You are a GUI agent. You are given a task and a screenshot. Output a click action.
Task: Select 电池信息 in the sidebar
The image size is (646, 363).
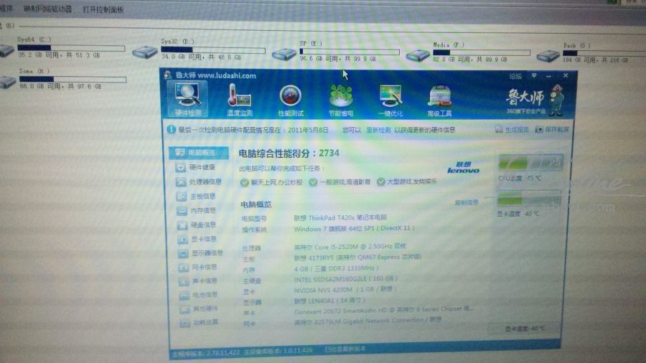point(199,295)
